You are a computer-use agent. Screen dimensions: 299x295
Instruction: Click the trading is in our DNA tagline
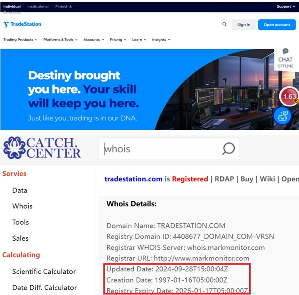pos(82,118)
